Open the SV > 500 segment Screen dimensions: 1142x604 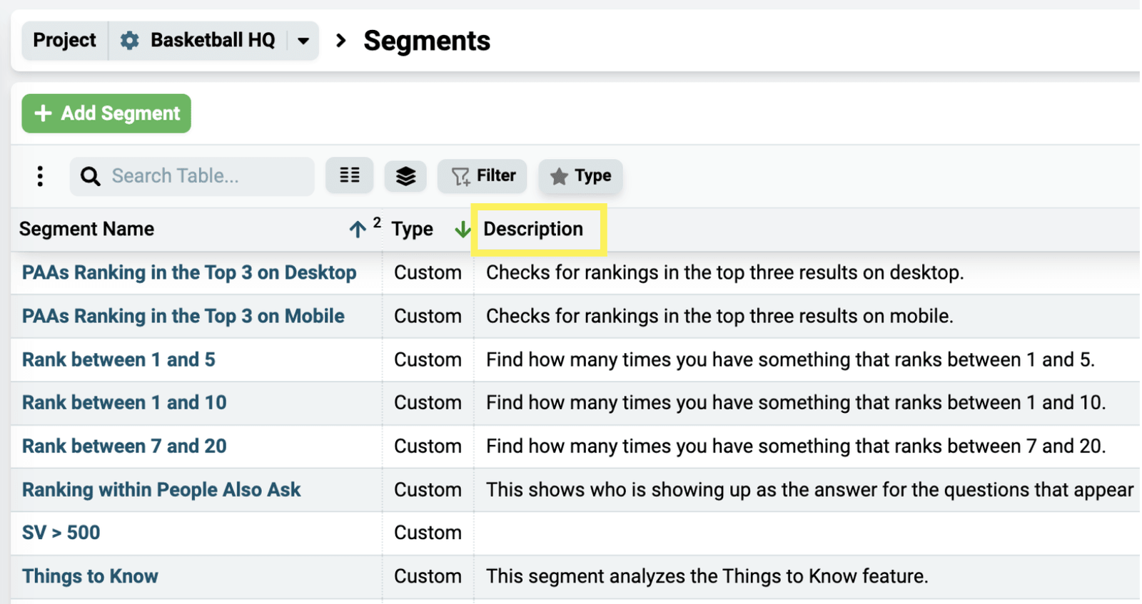pos(61,533)
